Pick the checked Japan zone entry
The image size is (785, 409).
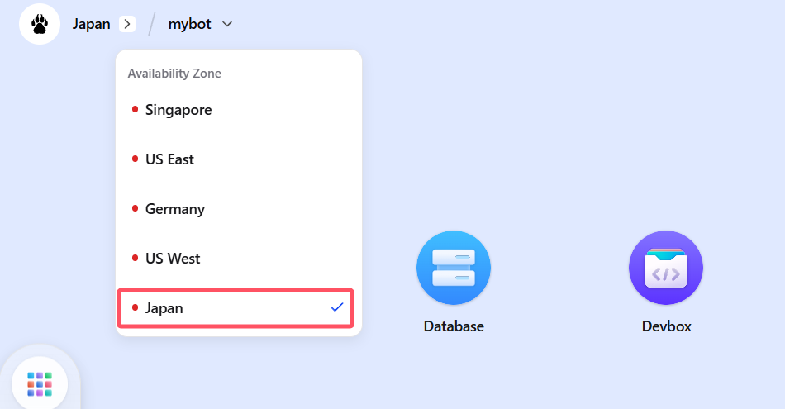(x=235, y=308)
